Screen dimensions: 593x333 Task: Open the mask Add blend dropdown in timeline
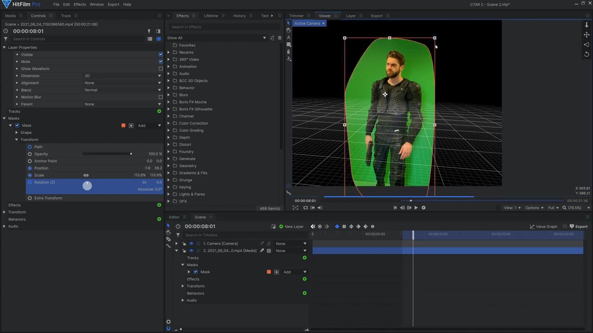coord(295,272)
